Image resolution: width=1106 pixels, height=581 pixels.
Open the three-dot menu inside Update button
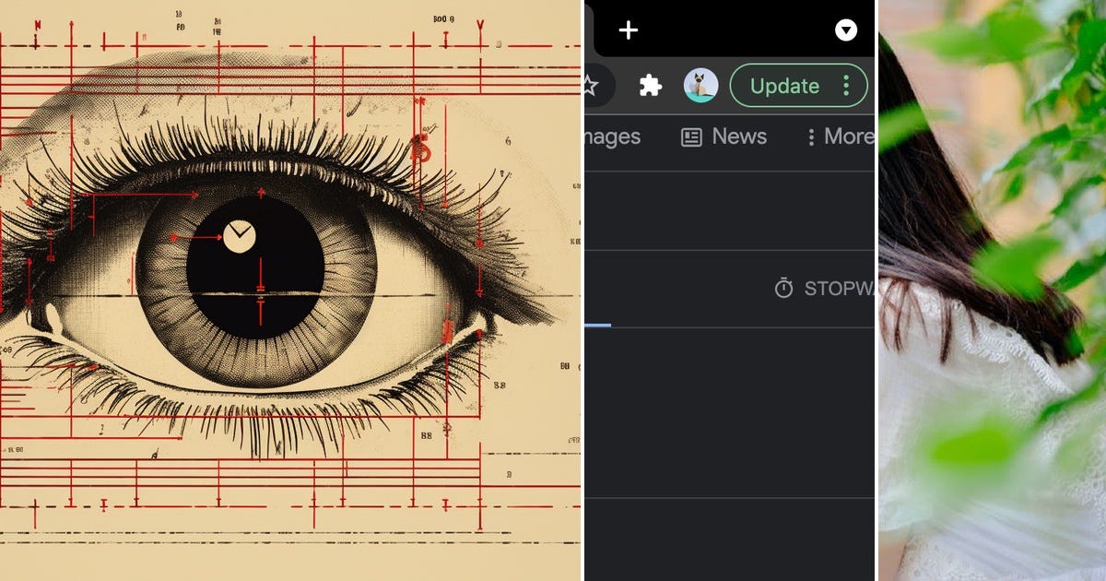846,86
